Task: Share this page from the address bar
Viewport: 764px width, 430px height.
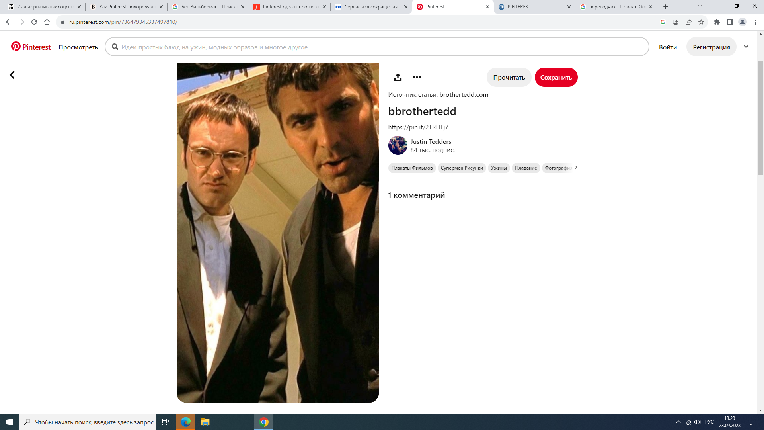Action: (688, 22)
